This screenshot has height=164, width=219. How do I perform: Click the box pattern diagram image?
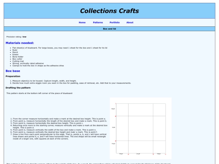(141, 128)
